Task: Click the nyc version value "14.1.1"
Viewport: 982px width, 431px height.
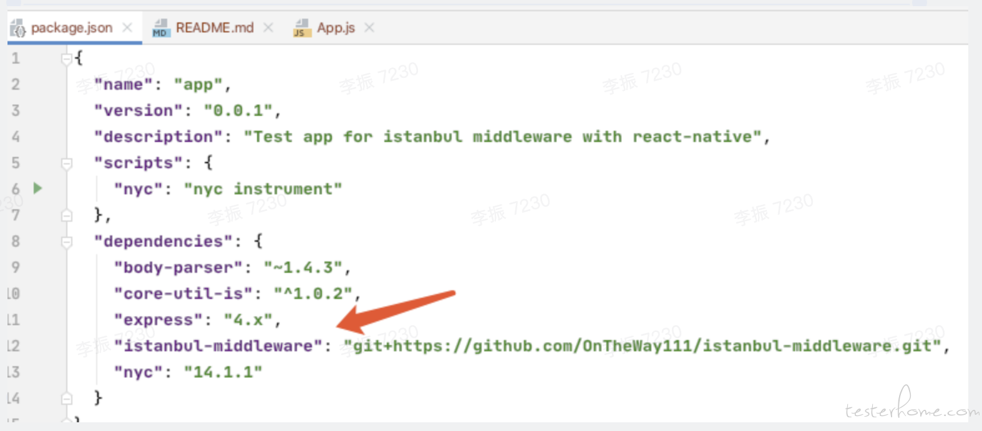Action: pyautogui.click(x=223, y=372)
